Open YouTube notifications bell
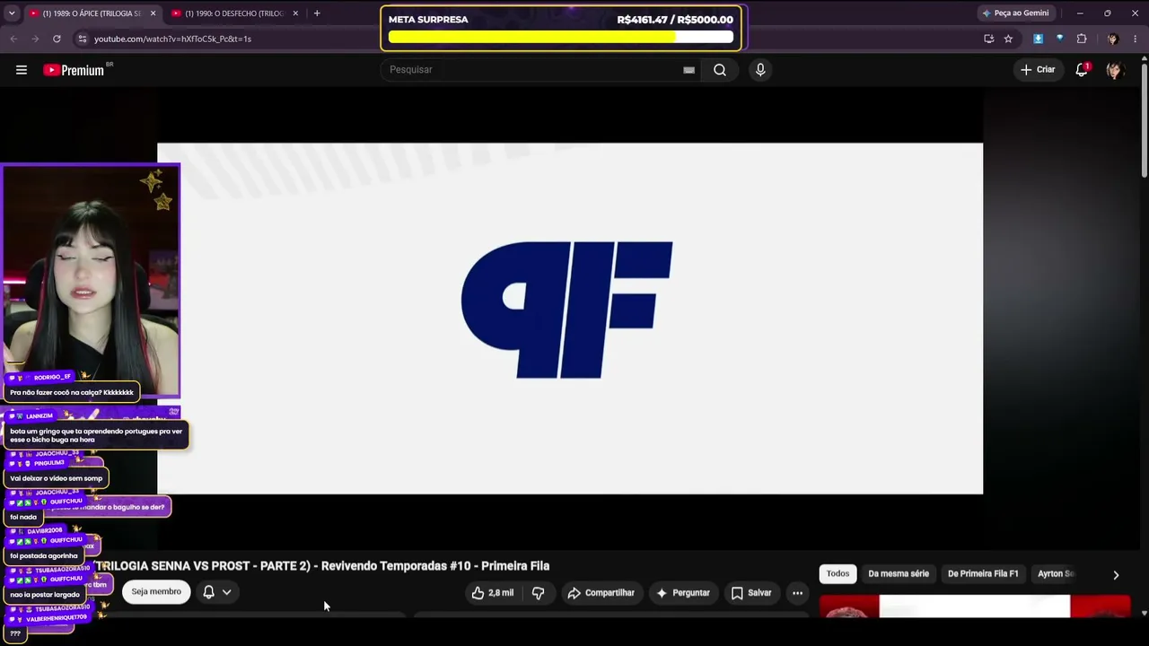The height and width of the screenshot is (646, 1149). click(1082, 70)
